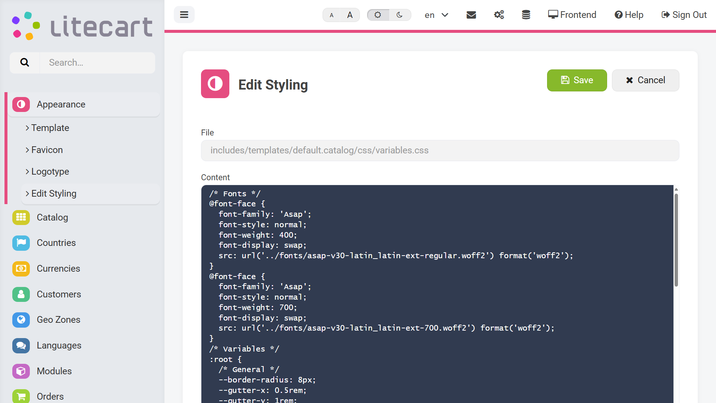The height and width of the screenshot is (403, 716).
Task: Click the Modules cube icon
Action: [21, 371]
